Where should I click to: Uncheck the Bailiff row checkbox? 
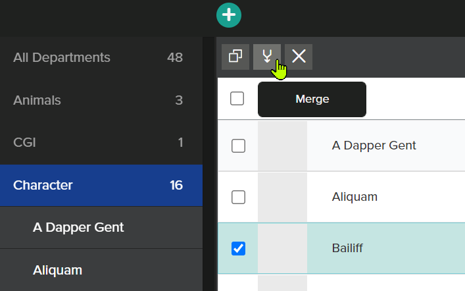tap(238, 249)
